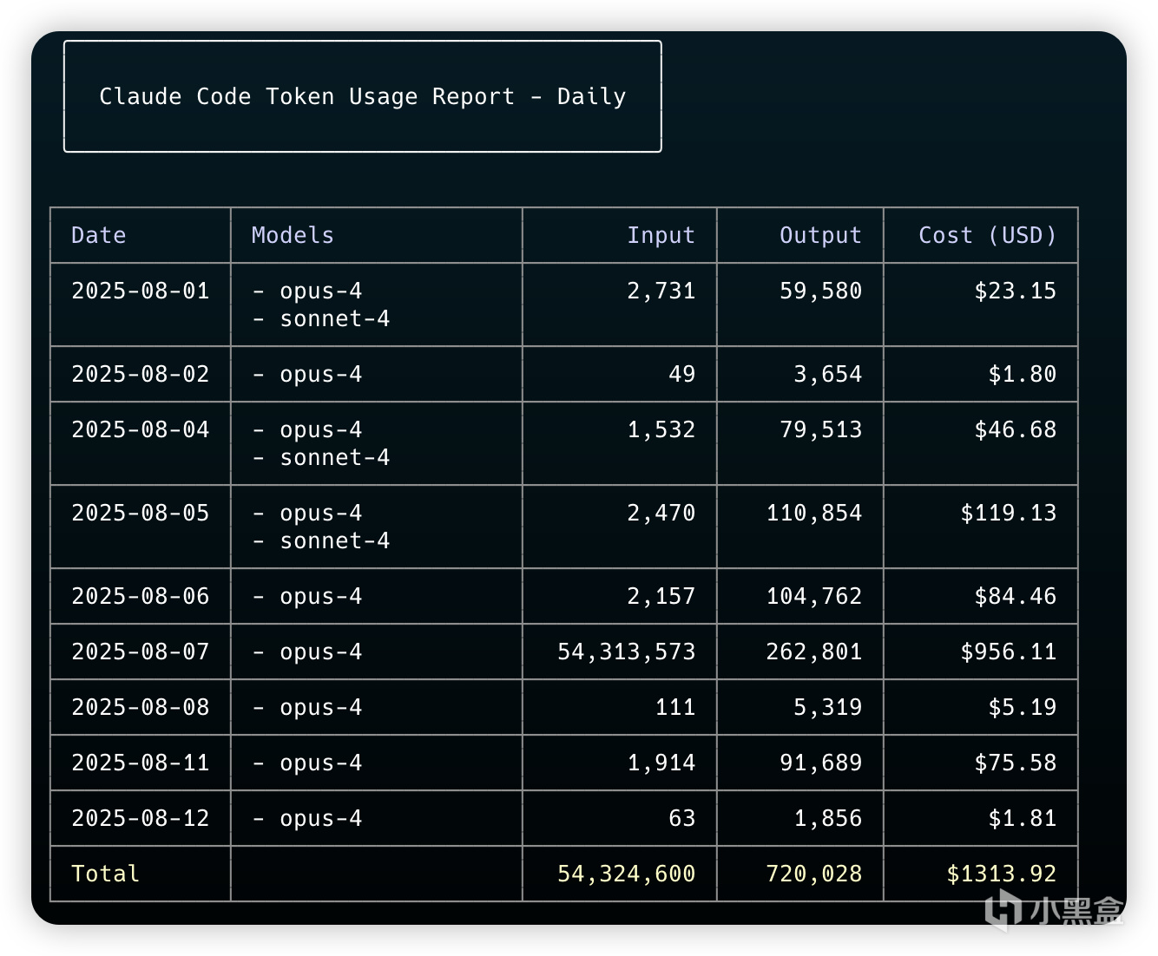Select 'opus-4' in the 2025-08-01 row

tap(321, 291)
